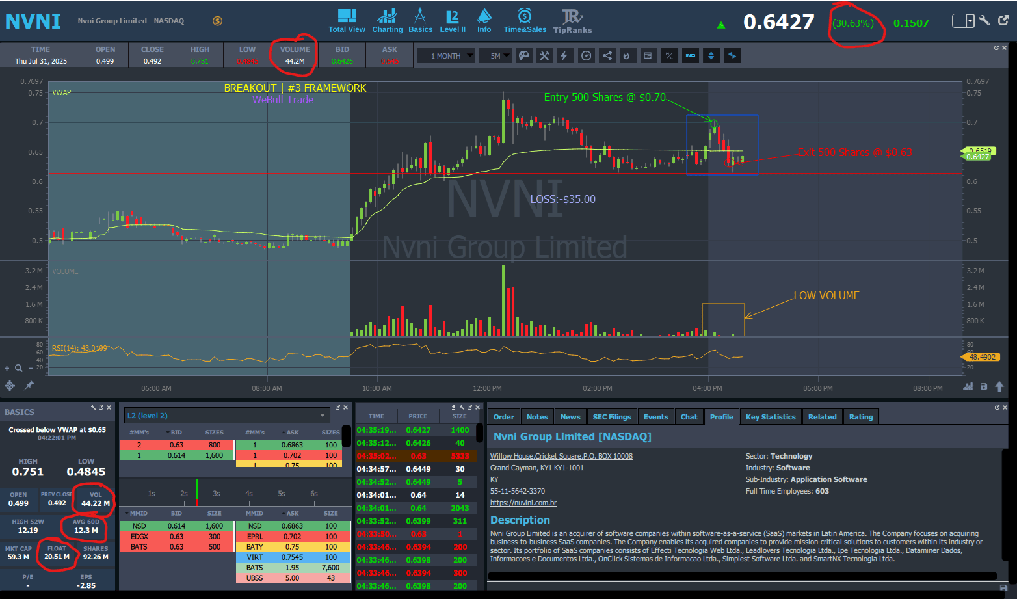1017x599 pixels.
Task: Open Time & Sales wrench settings
Action: [x=462, y=407]
